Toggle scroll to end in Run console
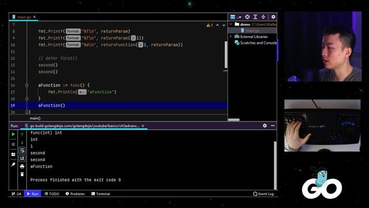This screenshot has height=208, width=369. pyautogui.click(x=22, y=158)
